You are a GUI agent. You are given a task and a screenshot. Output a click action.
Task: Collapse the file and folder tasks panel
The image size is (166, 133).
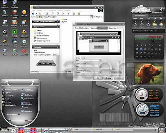pyautogui.click(x=58, y=22)
